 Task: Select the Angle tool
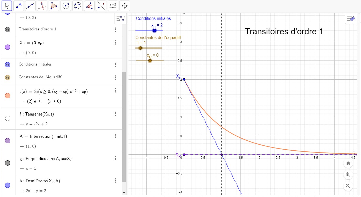click(89, 6)
